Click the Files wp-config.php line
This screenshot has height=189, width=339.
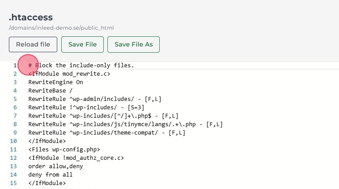click(x=64, y=150)
